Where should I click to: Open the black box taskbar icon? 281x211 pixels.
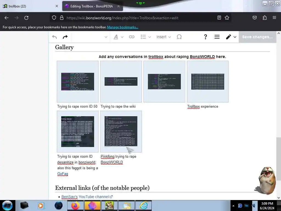[24, 206]
